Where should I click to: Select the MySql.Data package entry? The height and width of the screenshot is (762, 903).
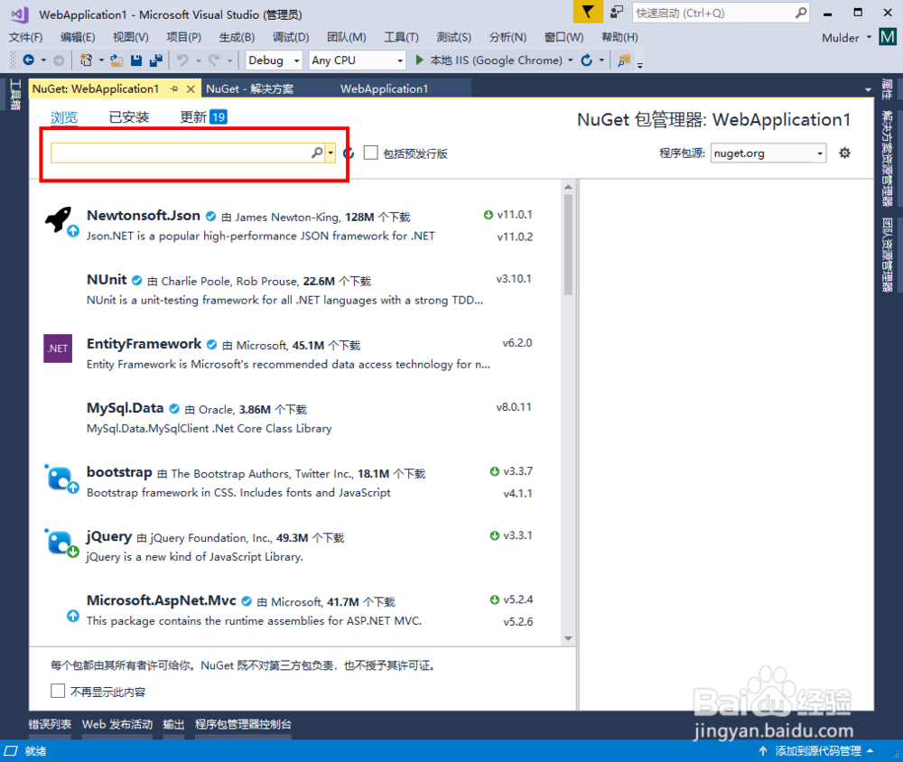coord(295,418)
